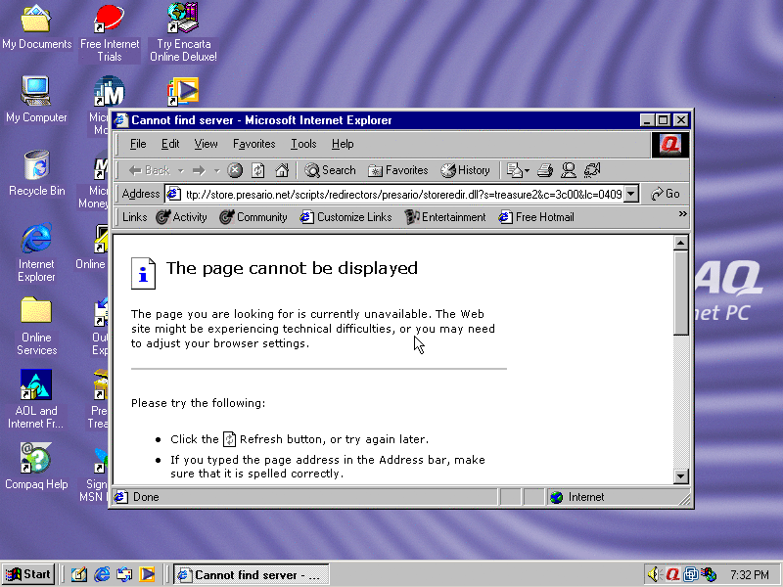Select the Free Internet Trials icon
The width and height of the screenshot is (783, 587).
tap(110, 33)
